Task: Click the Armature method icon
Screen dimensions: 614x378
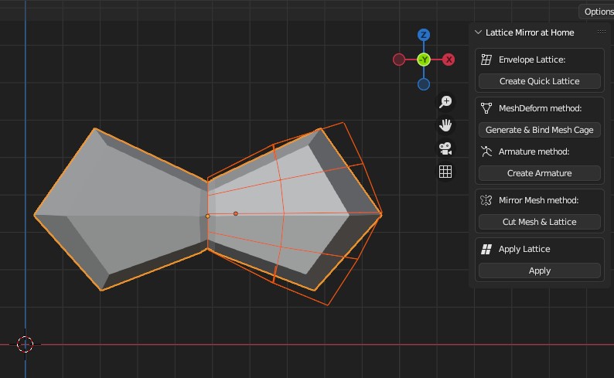Action: click(x=486, y=152)
